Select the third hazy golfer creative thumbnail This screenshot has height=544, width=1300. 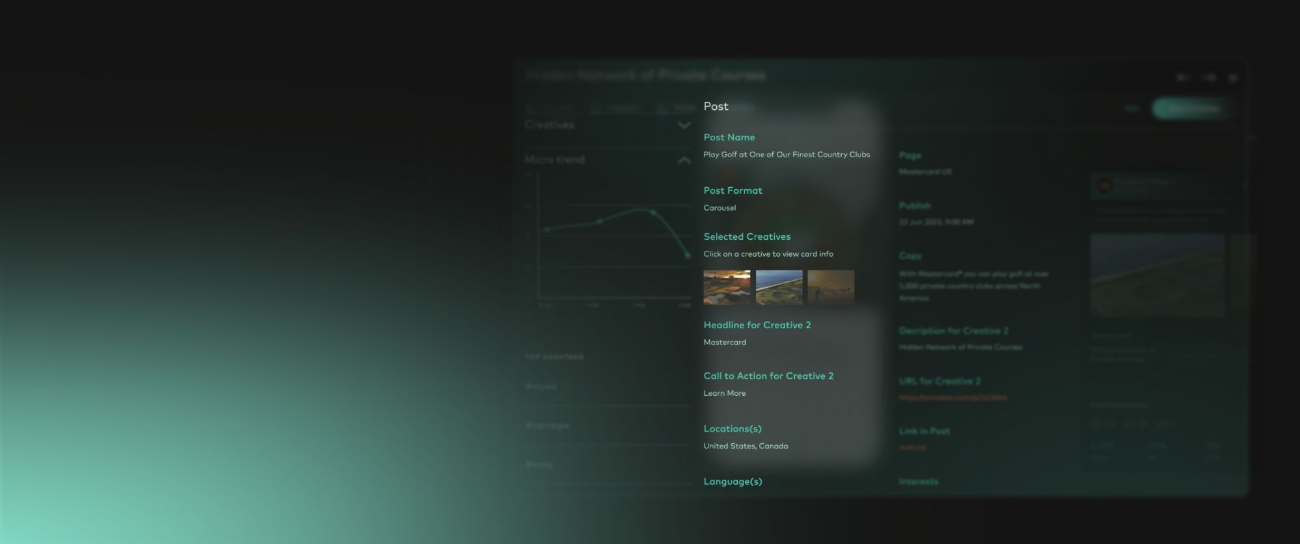831,287
